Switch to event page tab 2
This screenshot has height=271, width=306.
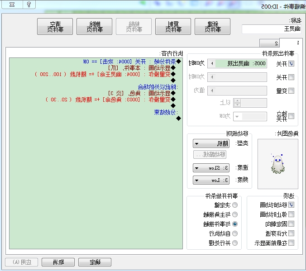click(269, 43)
